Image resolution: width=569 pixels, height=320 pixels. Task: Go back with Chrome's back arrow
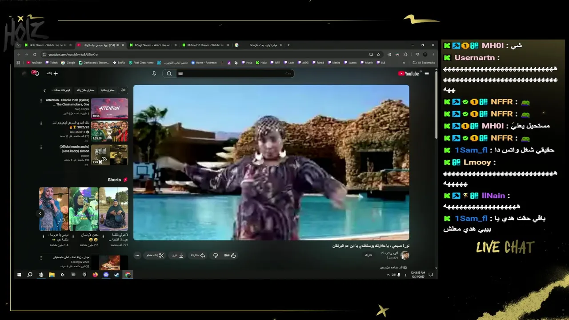pos(19,54)
